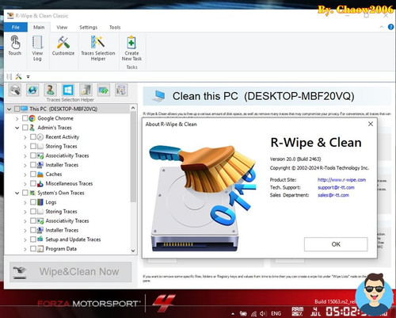Expand the Miscellaneous Traces node
This screenshot has height=318, width=396.
25,184
